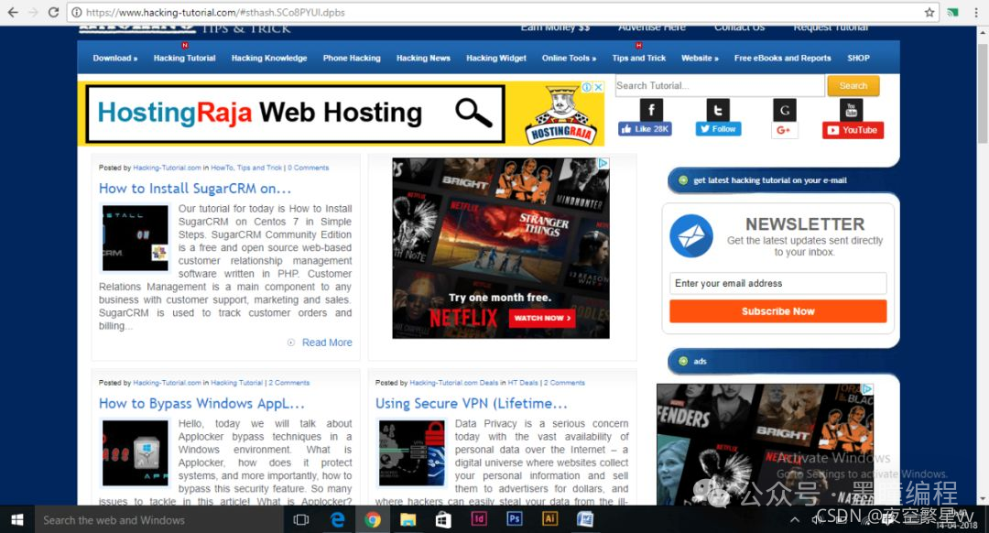The width and height of the screenshot is (989, 533).
Task: Click Read More under SugarCRM article
Action: (327, 343)
